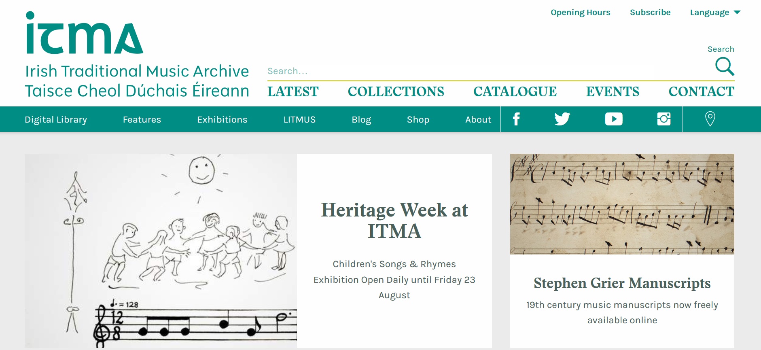Screen dimensions: 761x350
Task: Open the Stephen Grier Manuscripts manuscript image
Action: 622,204
